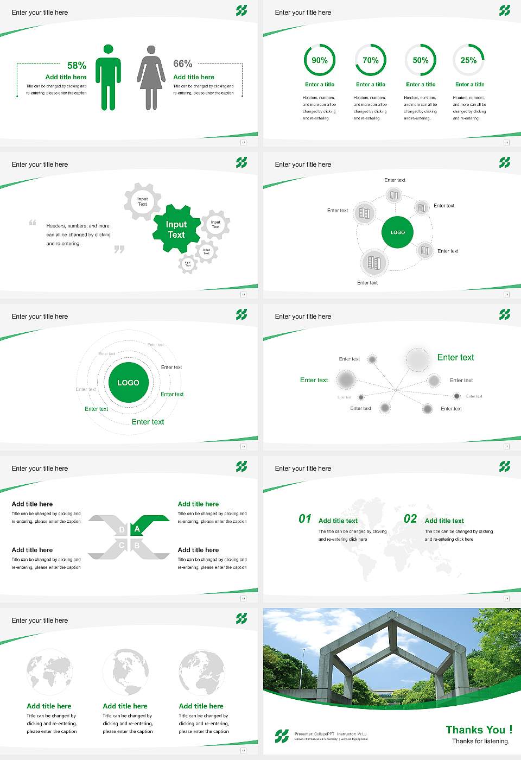Select 'Enter a title' under the 90% ring
This screenshot has width=521, height=760.
pos(320,85)
